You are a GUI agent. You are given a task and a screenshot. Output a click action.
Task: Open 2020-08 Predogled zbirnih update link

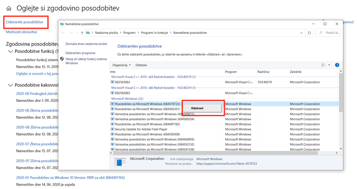(x=37, y=94)
